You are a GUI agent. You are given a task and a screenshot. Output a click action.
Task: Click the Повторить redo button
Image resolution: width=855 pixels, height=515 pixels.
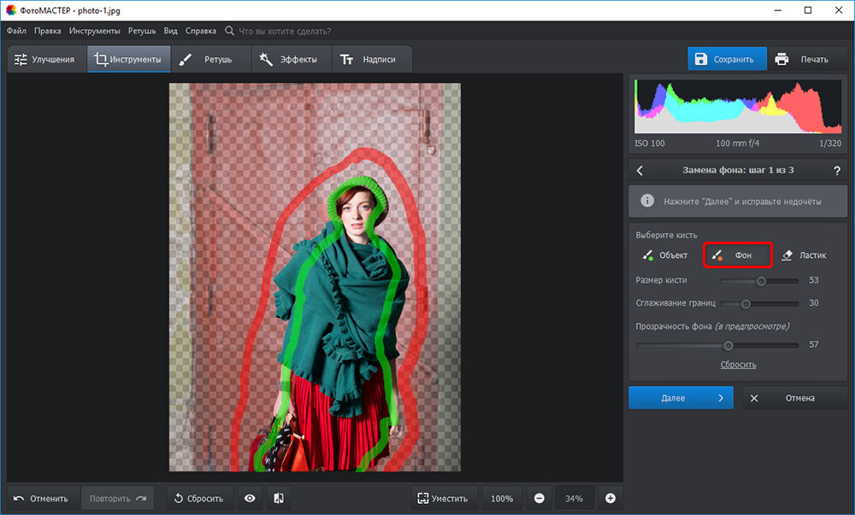point(118,498)
